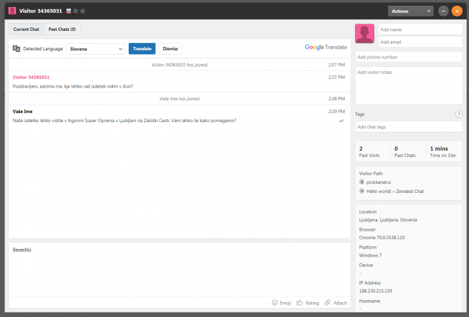Open the Slovene language dropdown
This screenshot has height=317, width=469.
[96, 49]
